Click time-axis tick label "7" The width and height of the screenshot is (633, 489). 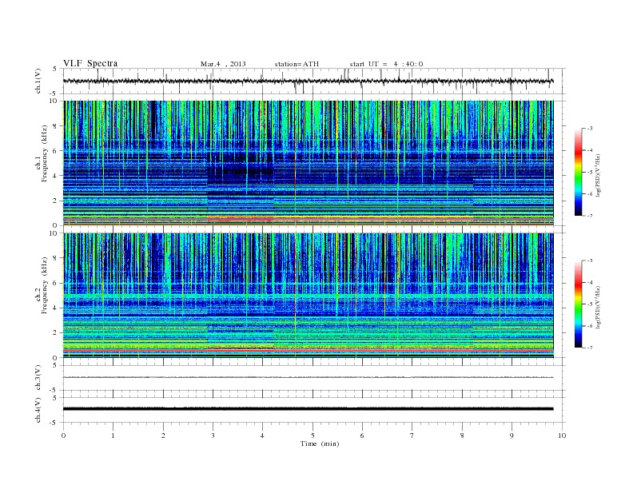coord(412,435)
